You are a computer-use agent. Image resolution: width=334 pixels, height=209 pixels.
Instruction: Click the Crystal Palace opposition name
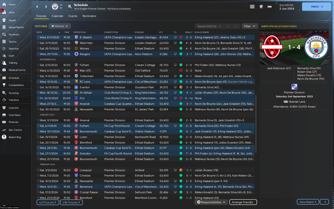point(89,192)
